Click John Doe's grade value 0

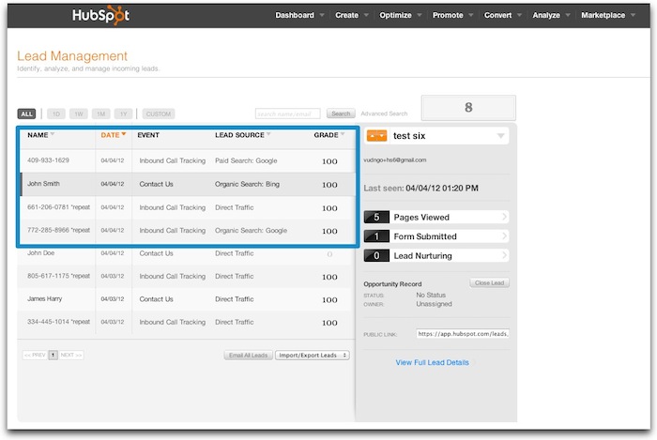[329, 254]
